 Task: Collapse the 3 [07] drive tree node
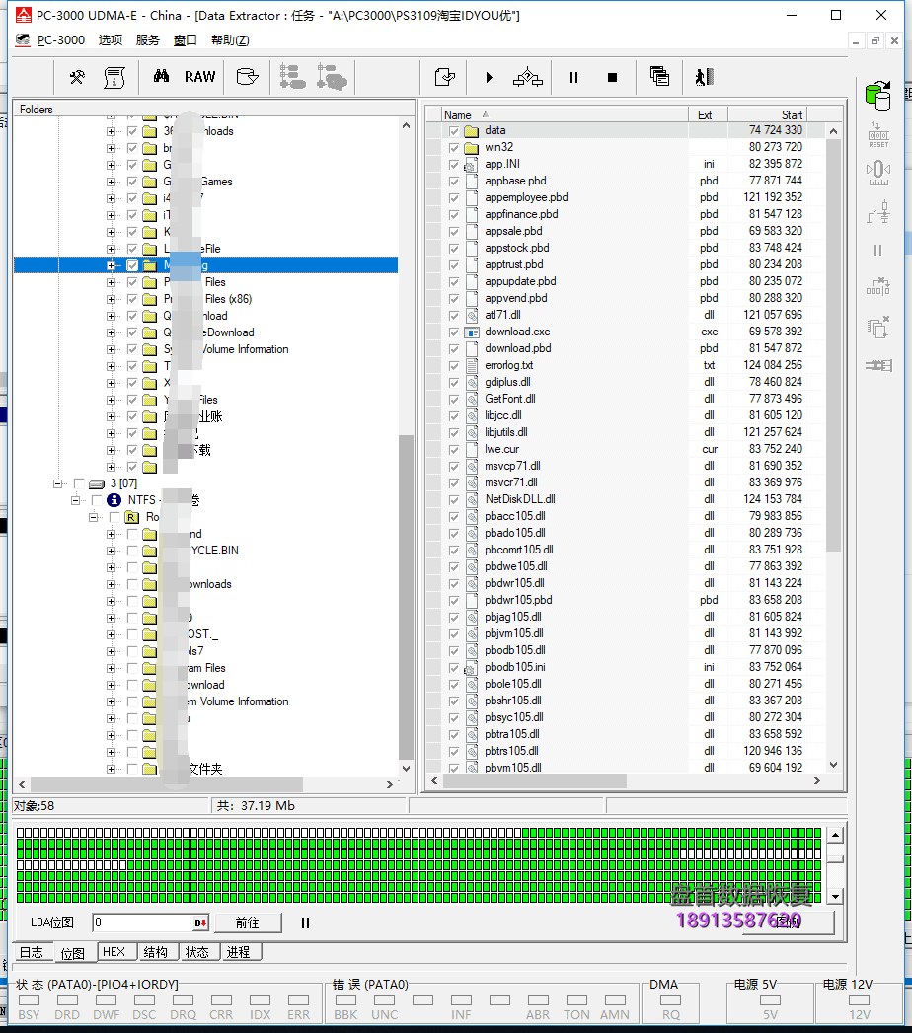[58, 483]
